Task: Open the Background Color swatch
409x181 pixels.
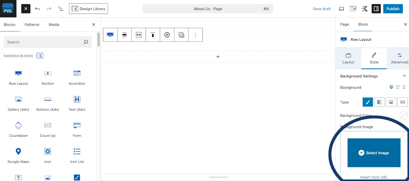Action: (404, 115)
